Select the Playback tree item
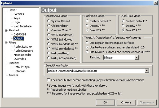The image size is (159, 108). pyautogui.click(x=14, y=30)
